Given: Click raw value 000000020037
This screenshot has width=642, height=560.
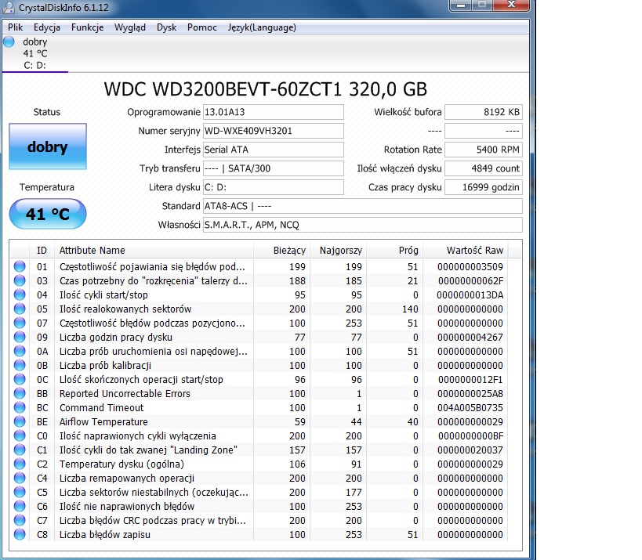Looking at the screenshot, I should tap(470, 450).
